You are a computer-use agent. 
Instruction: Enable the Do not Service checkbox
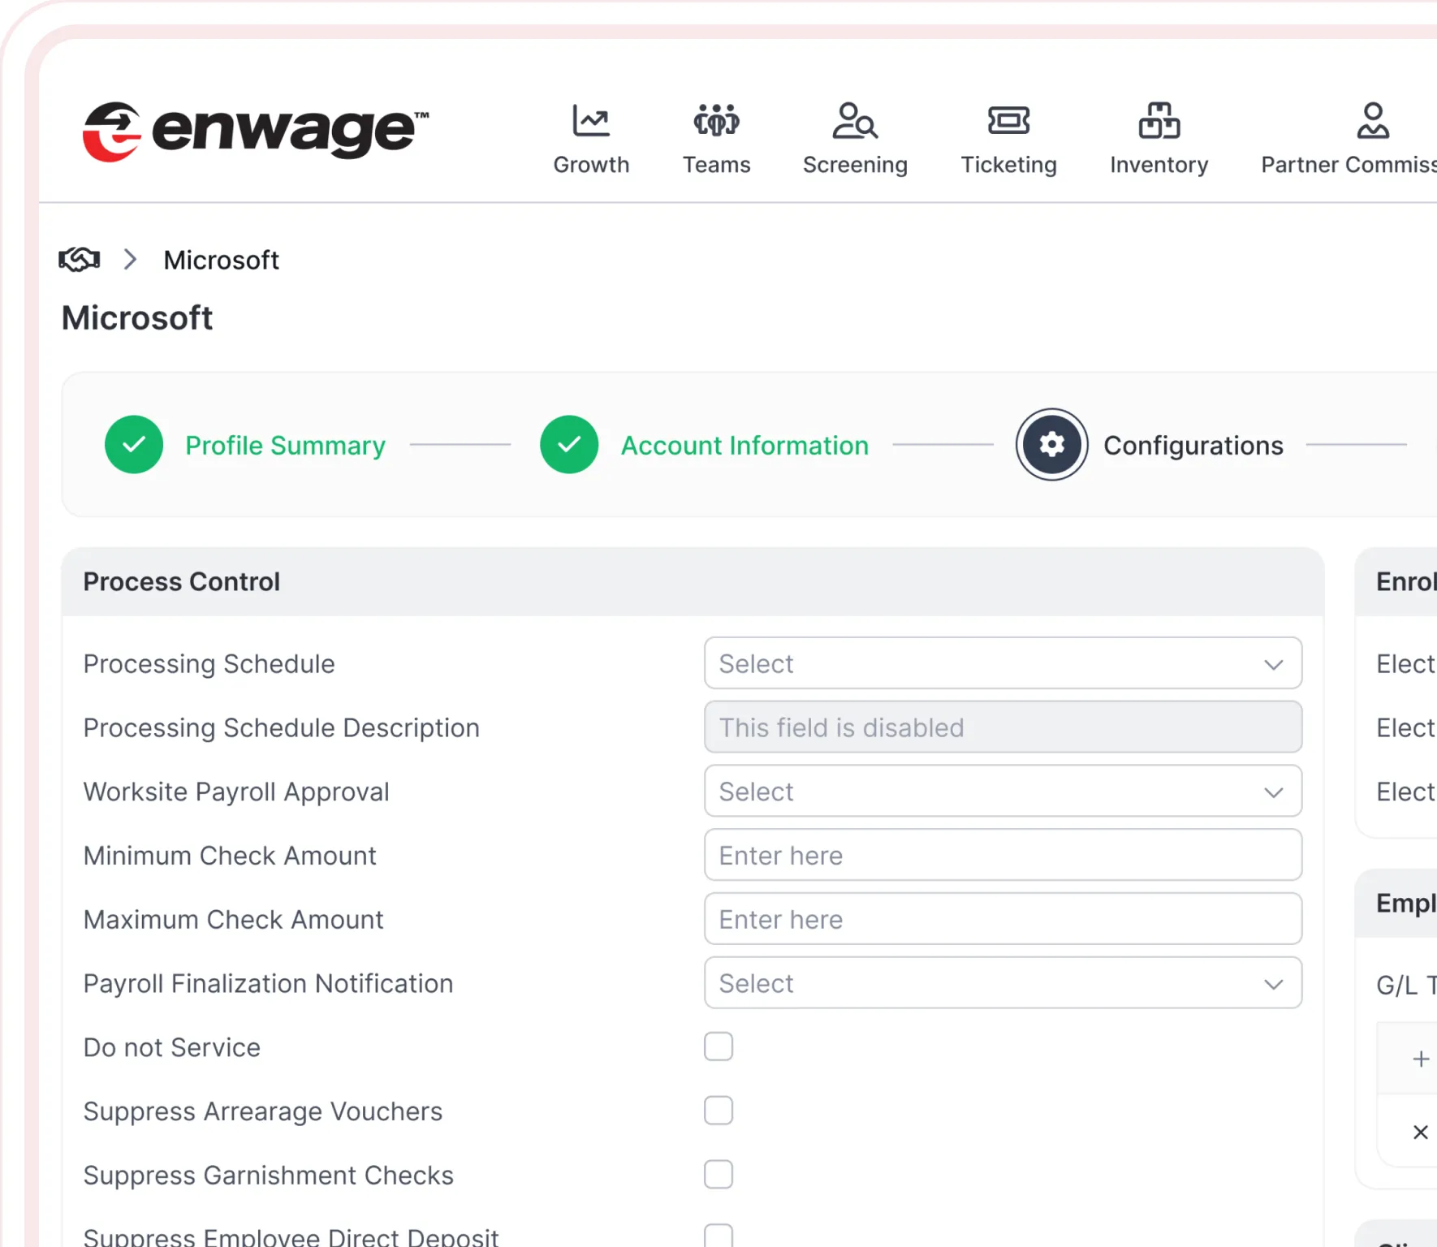[718, 1047]
